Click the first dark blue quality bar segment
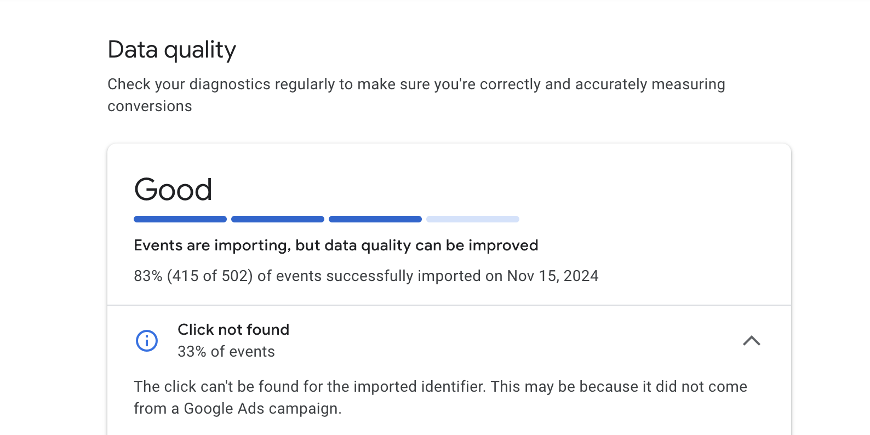The height and width of the screenshot is (435, 870). click(x=180, y=219)
